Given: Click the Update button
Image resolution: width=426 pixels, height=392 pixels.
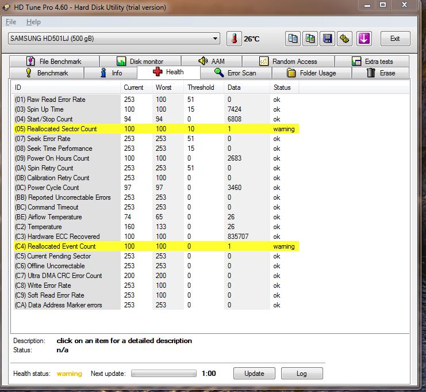Looking at the screenshot, I should [254, 373].
